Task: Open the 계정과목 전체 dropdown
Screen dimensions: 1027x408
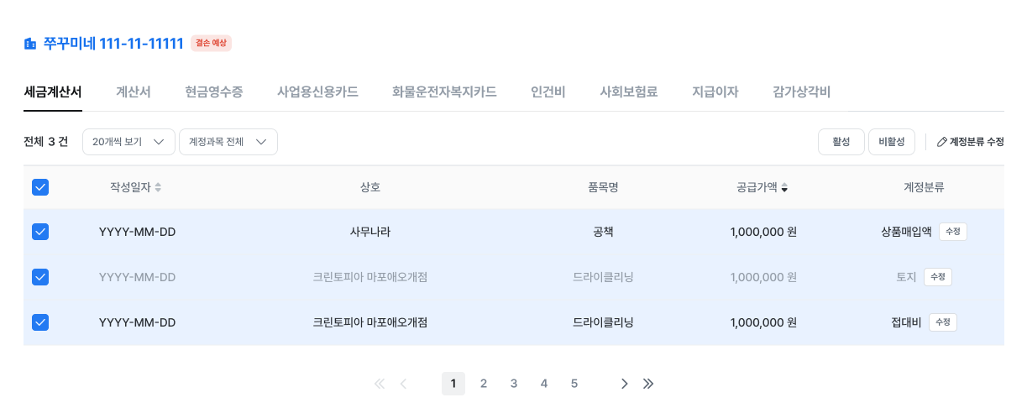Action: tap(228, 142)
